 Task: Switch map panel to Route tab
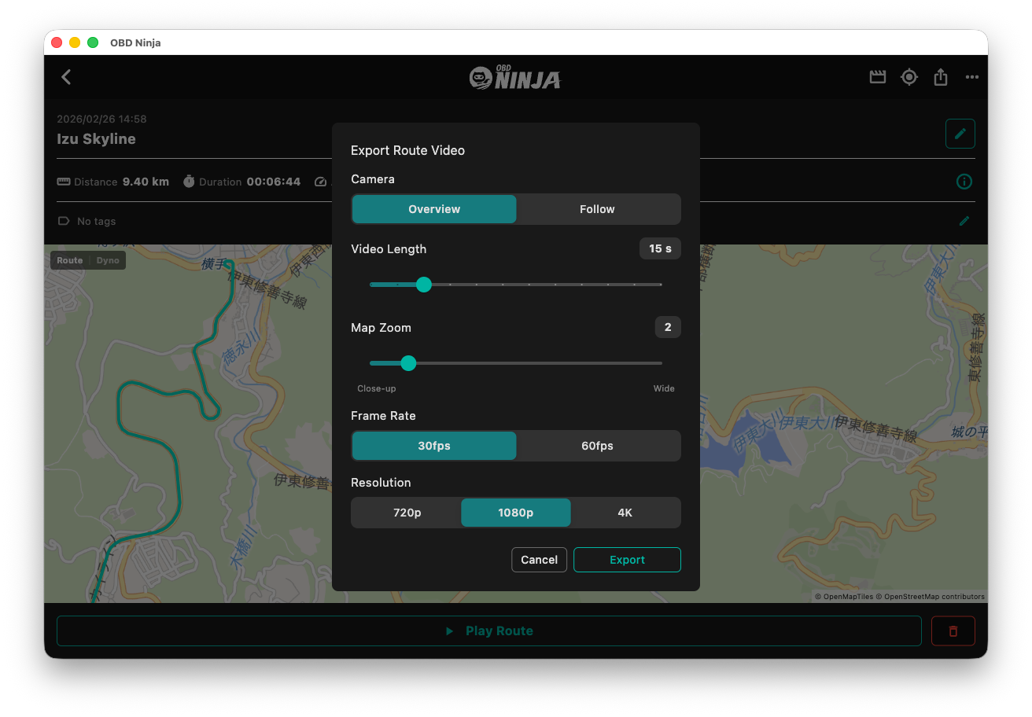70,260
